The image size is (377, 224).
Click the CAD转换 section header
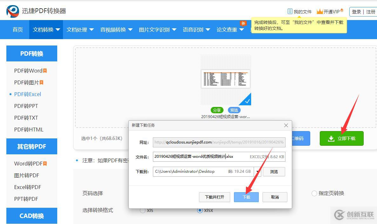pyautogui.click(x=32, y=216)
